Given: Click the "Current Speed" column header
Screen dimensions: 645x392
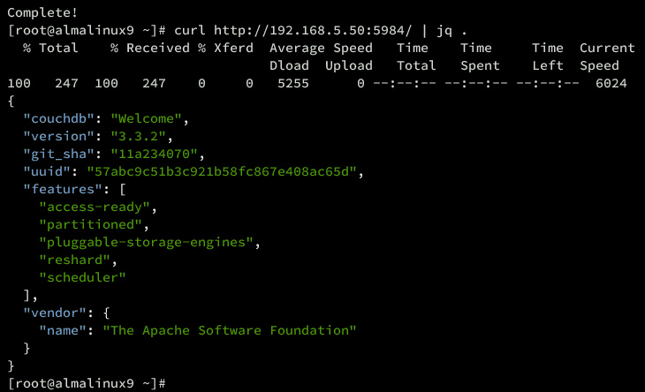Looking at the screenshot, I should [607, 57].
